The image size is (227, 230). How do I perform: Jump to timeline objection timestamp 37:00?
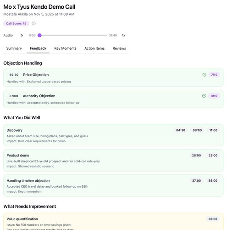pos(196,181)
